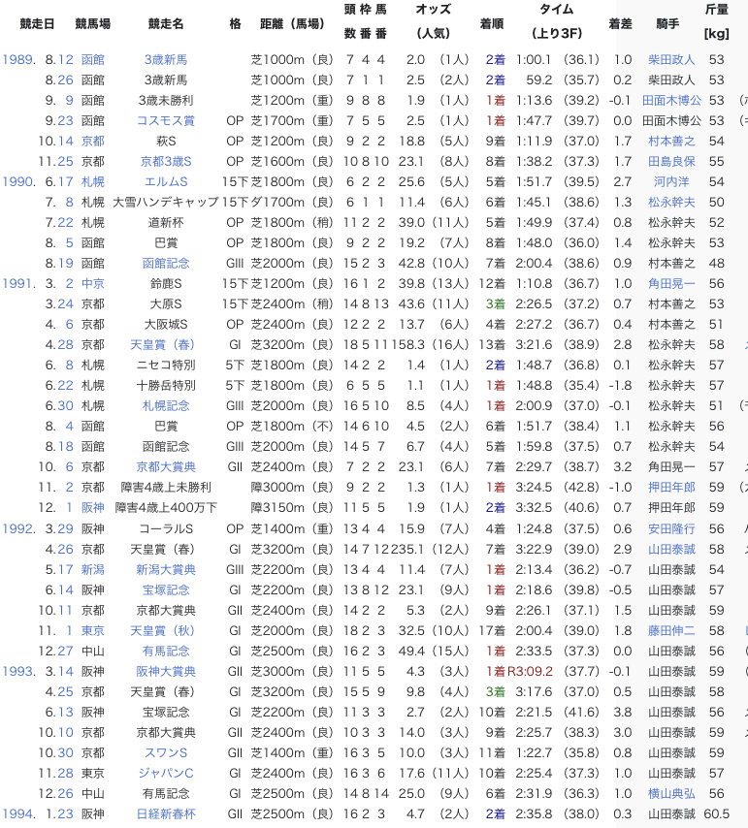Open the 1989. year link
Screen dimensions: 748x828
19,60
